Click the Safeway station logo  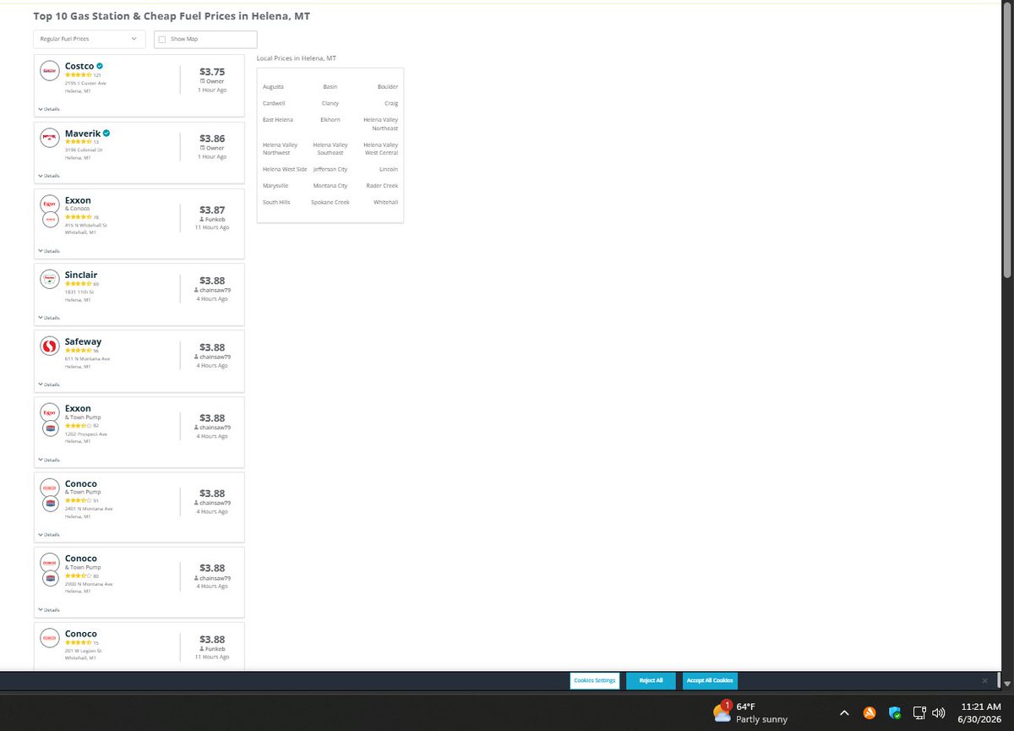pos(50,346)
